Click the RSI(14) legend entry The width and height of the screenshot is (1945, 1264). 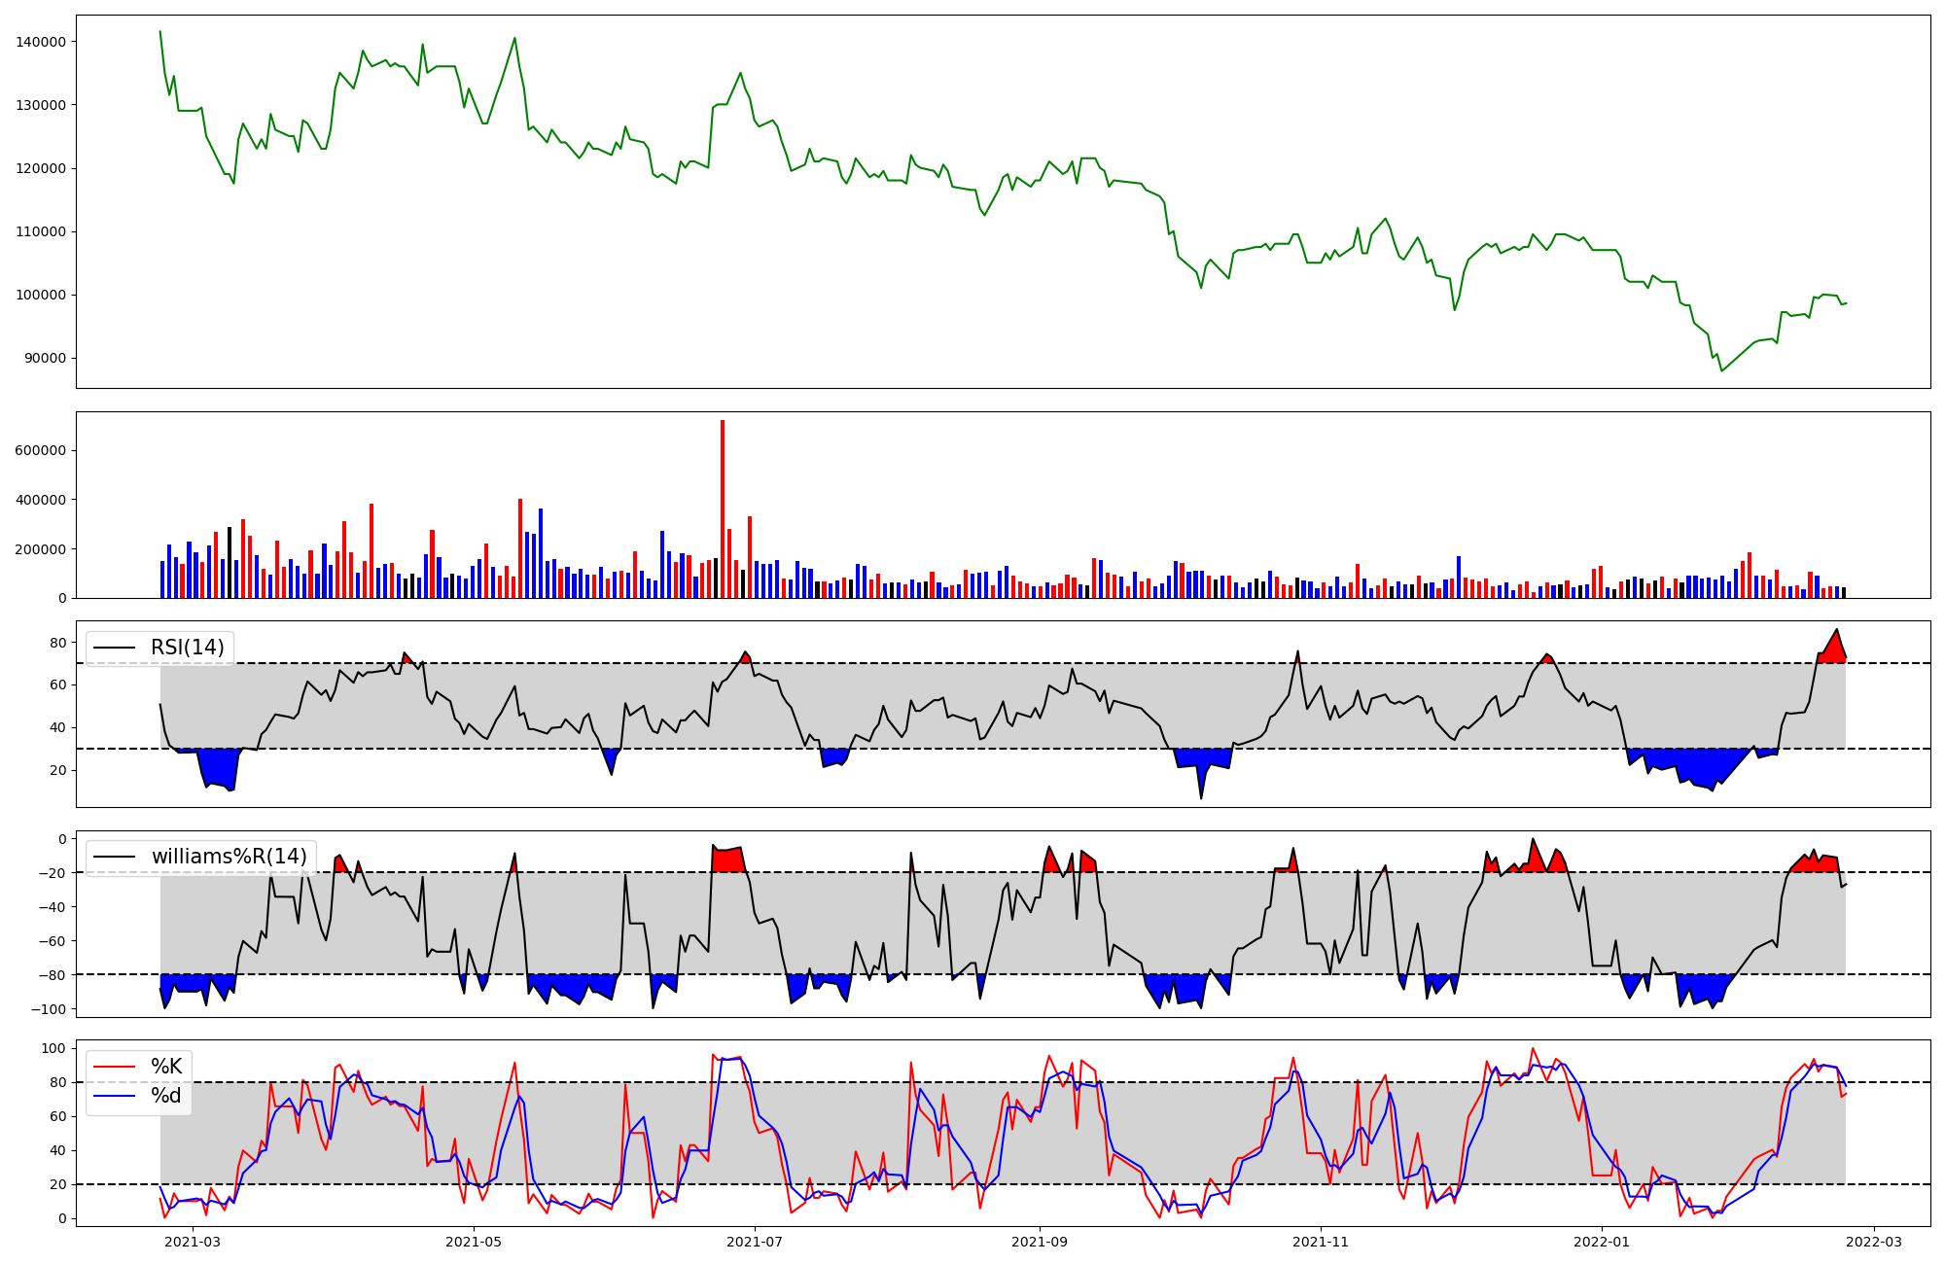[187, 648]
